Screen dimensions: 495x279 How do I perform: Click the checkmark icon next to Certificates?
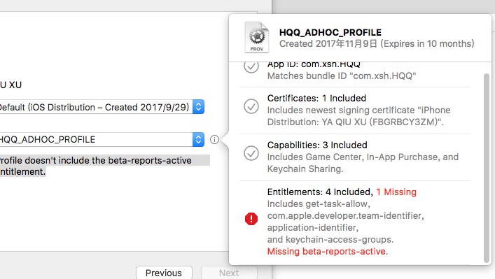[251, 106]
